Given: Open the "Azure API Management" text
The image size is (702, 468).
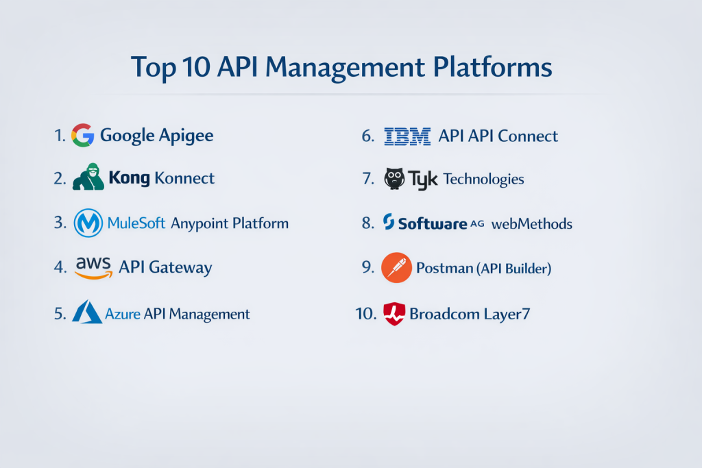Looking at the screenshot, I should point(178,314).
